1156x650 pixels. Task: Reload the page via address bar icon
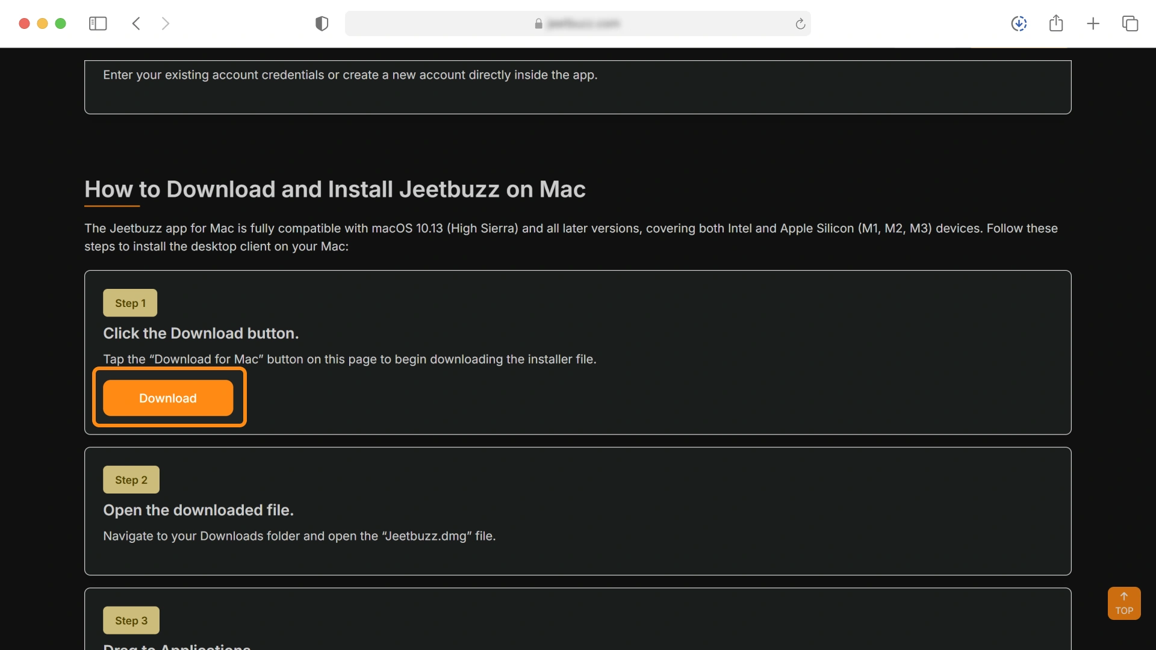click(800, 23)
